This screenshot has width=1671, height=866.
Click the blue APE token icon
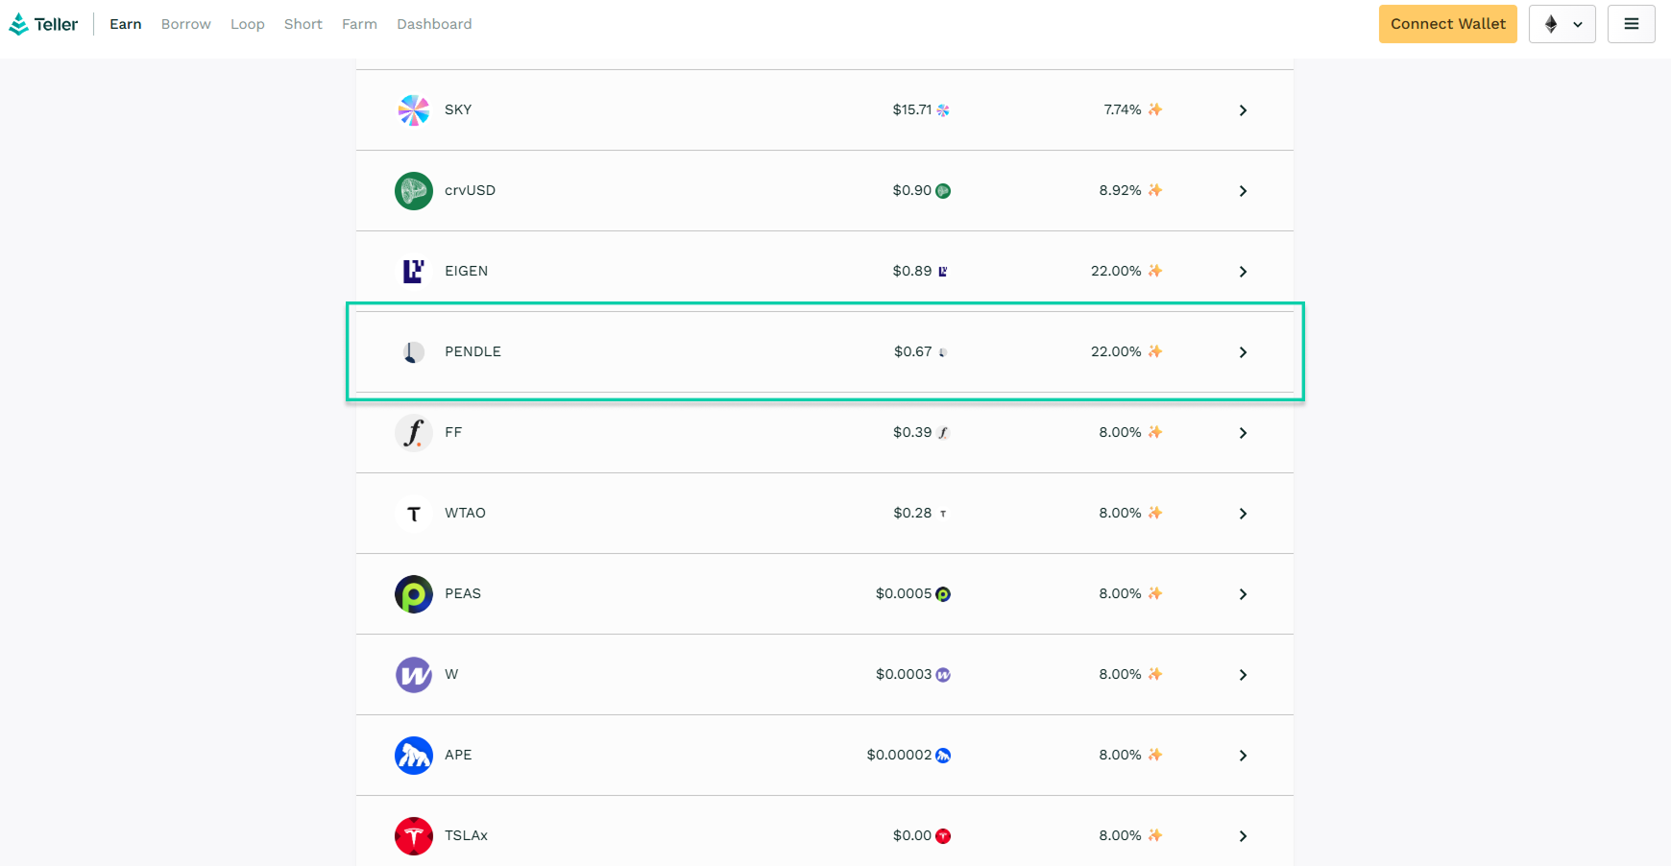[414, 756]
